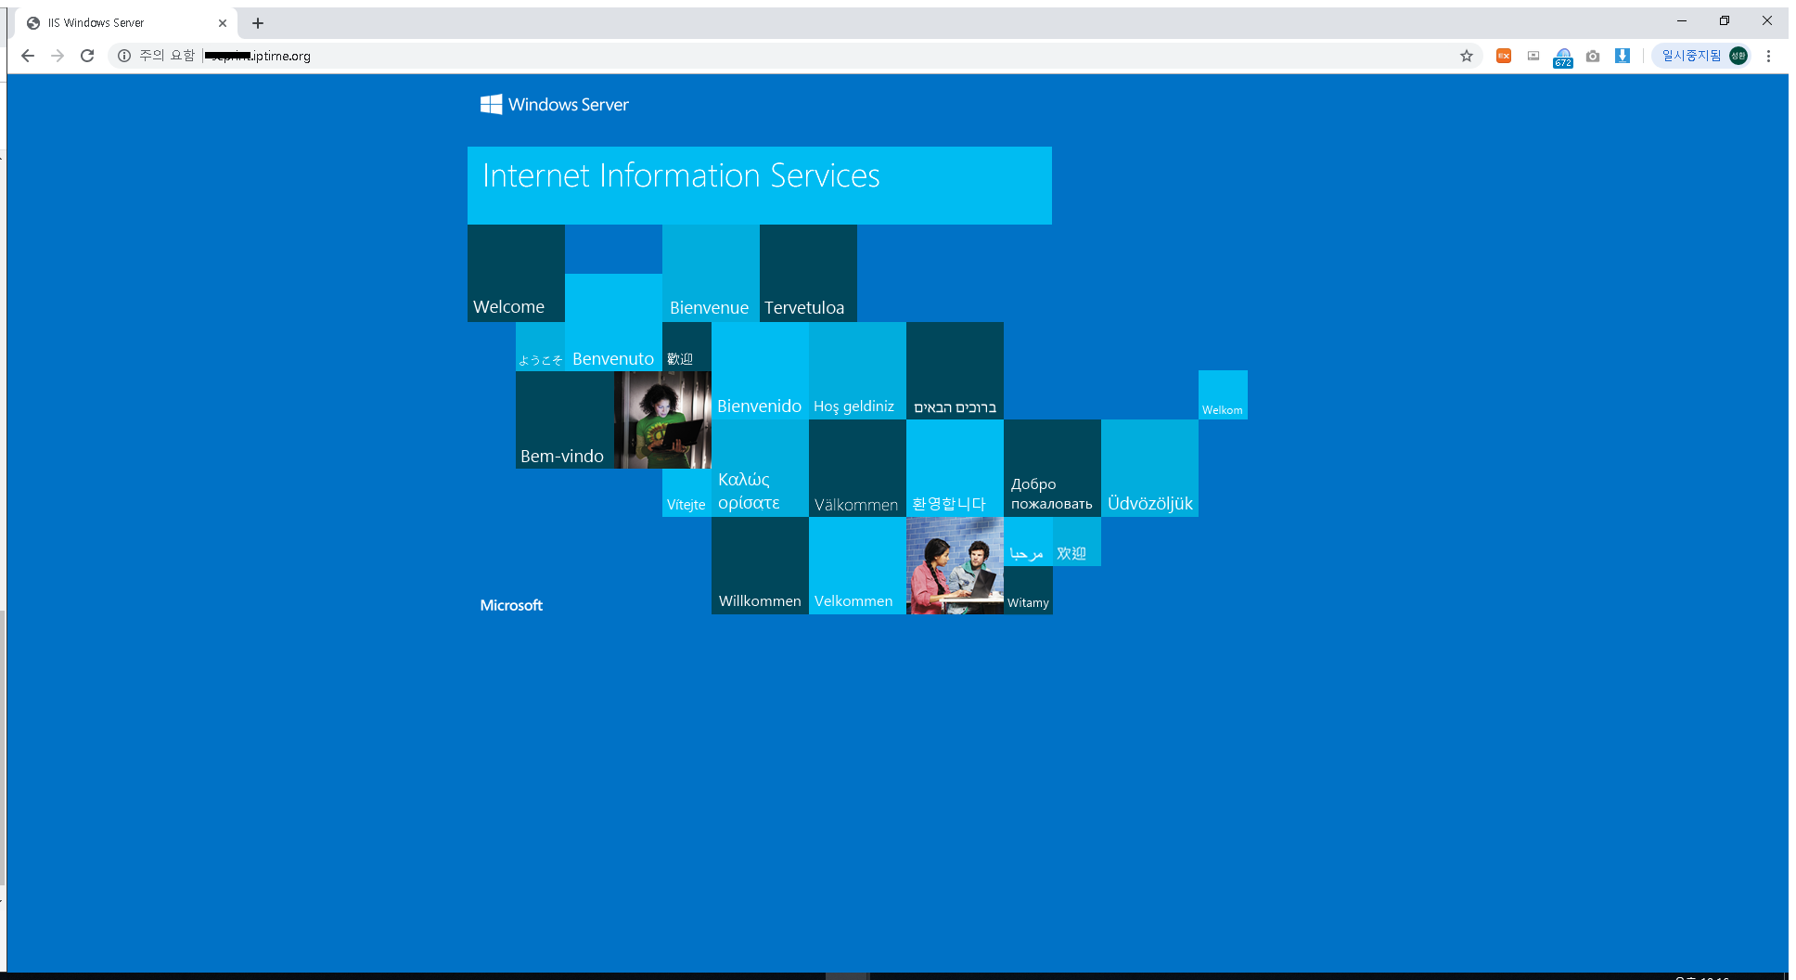The width and height of the screenshot is (1796, 980).
Task: Click the Bem-vindo tile
Action: [564, 419]
